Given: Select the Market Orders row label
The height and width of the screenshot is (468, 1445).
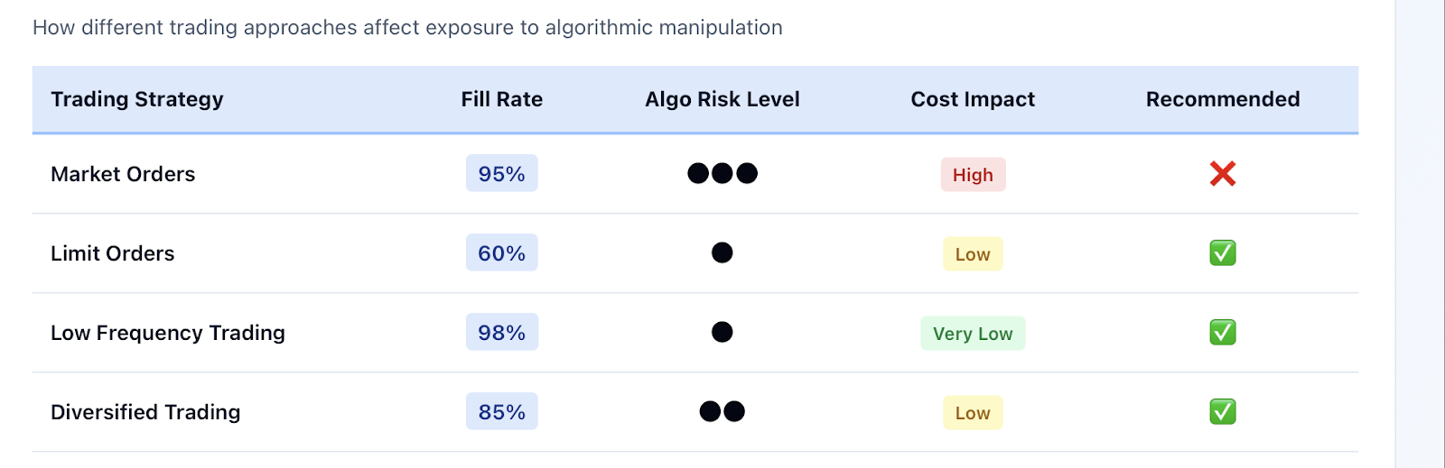Looking at the screenshot, I should click(123, 174).
